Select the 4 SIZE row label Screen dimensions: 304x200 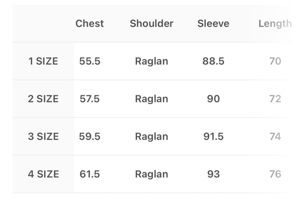(x=43, y=174)
